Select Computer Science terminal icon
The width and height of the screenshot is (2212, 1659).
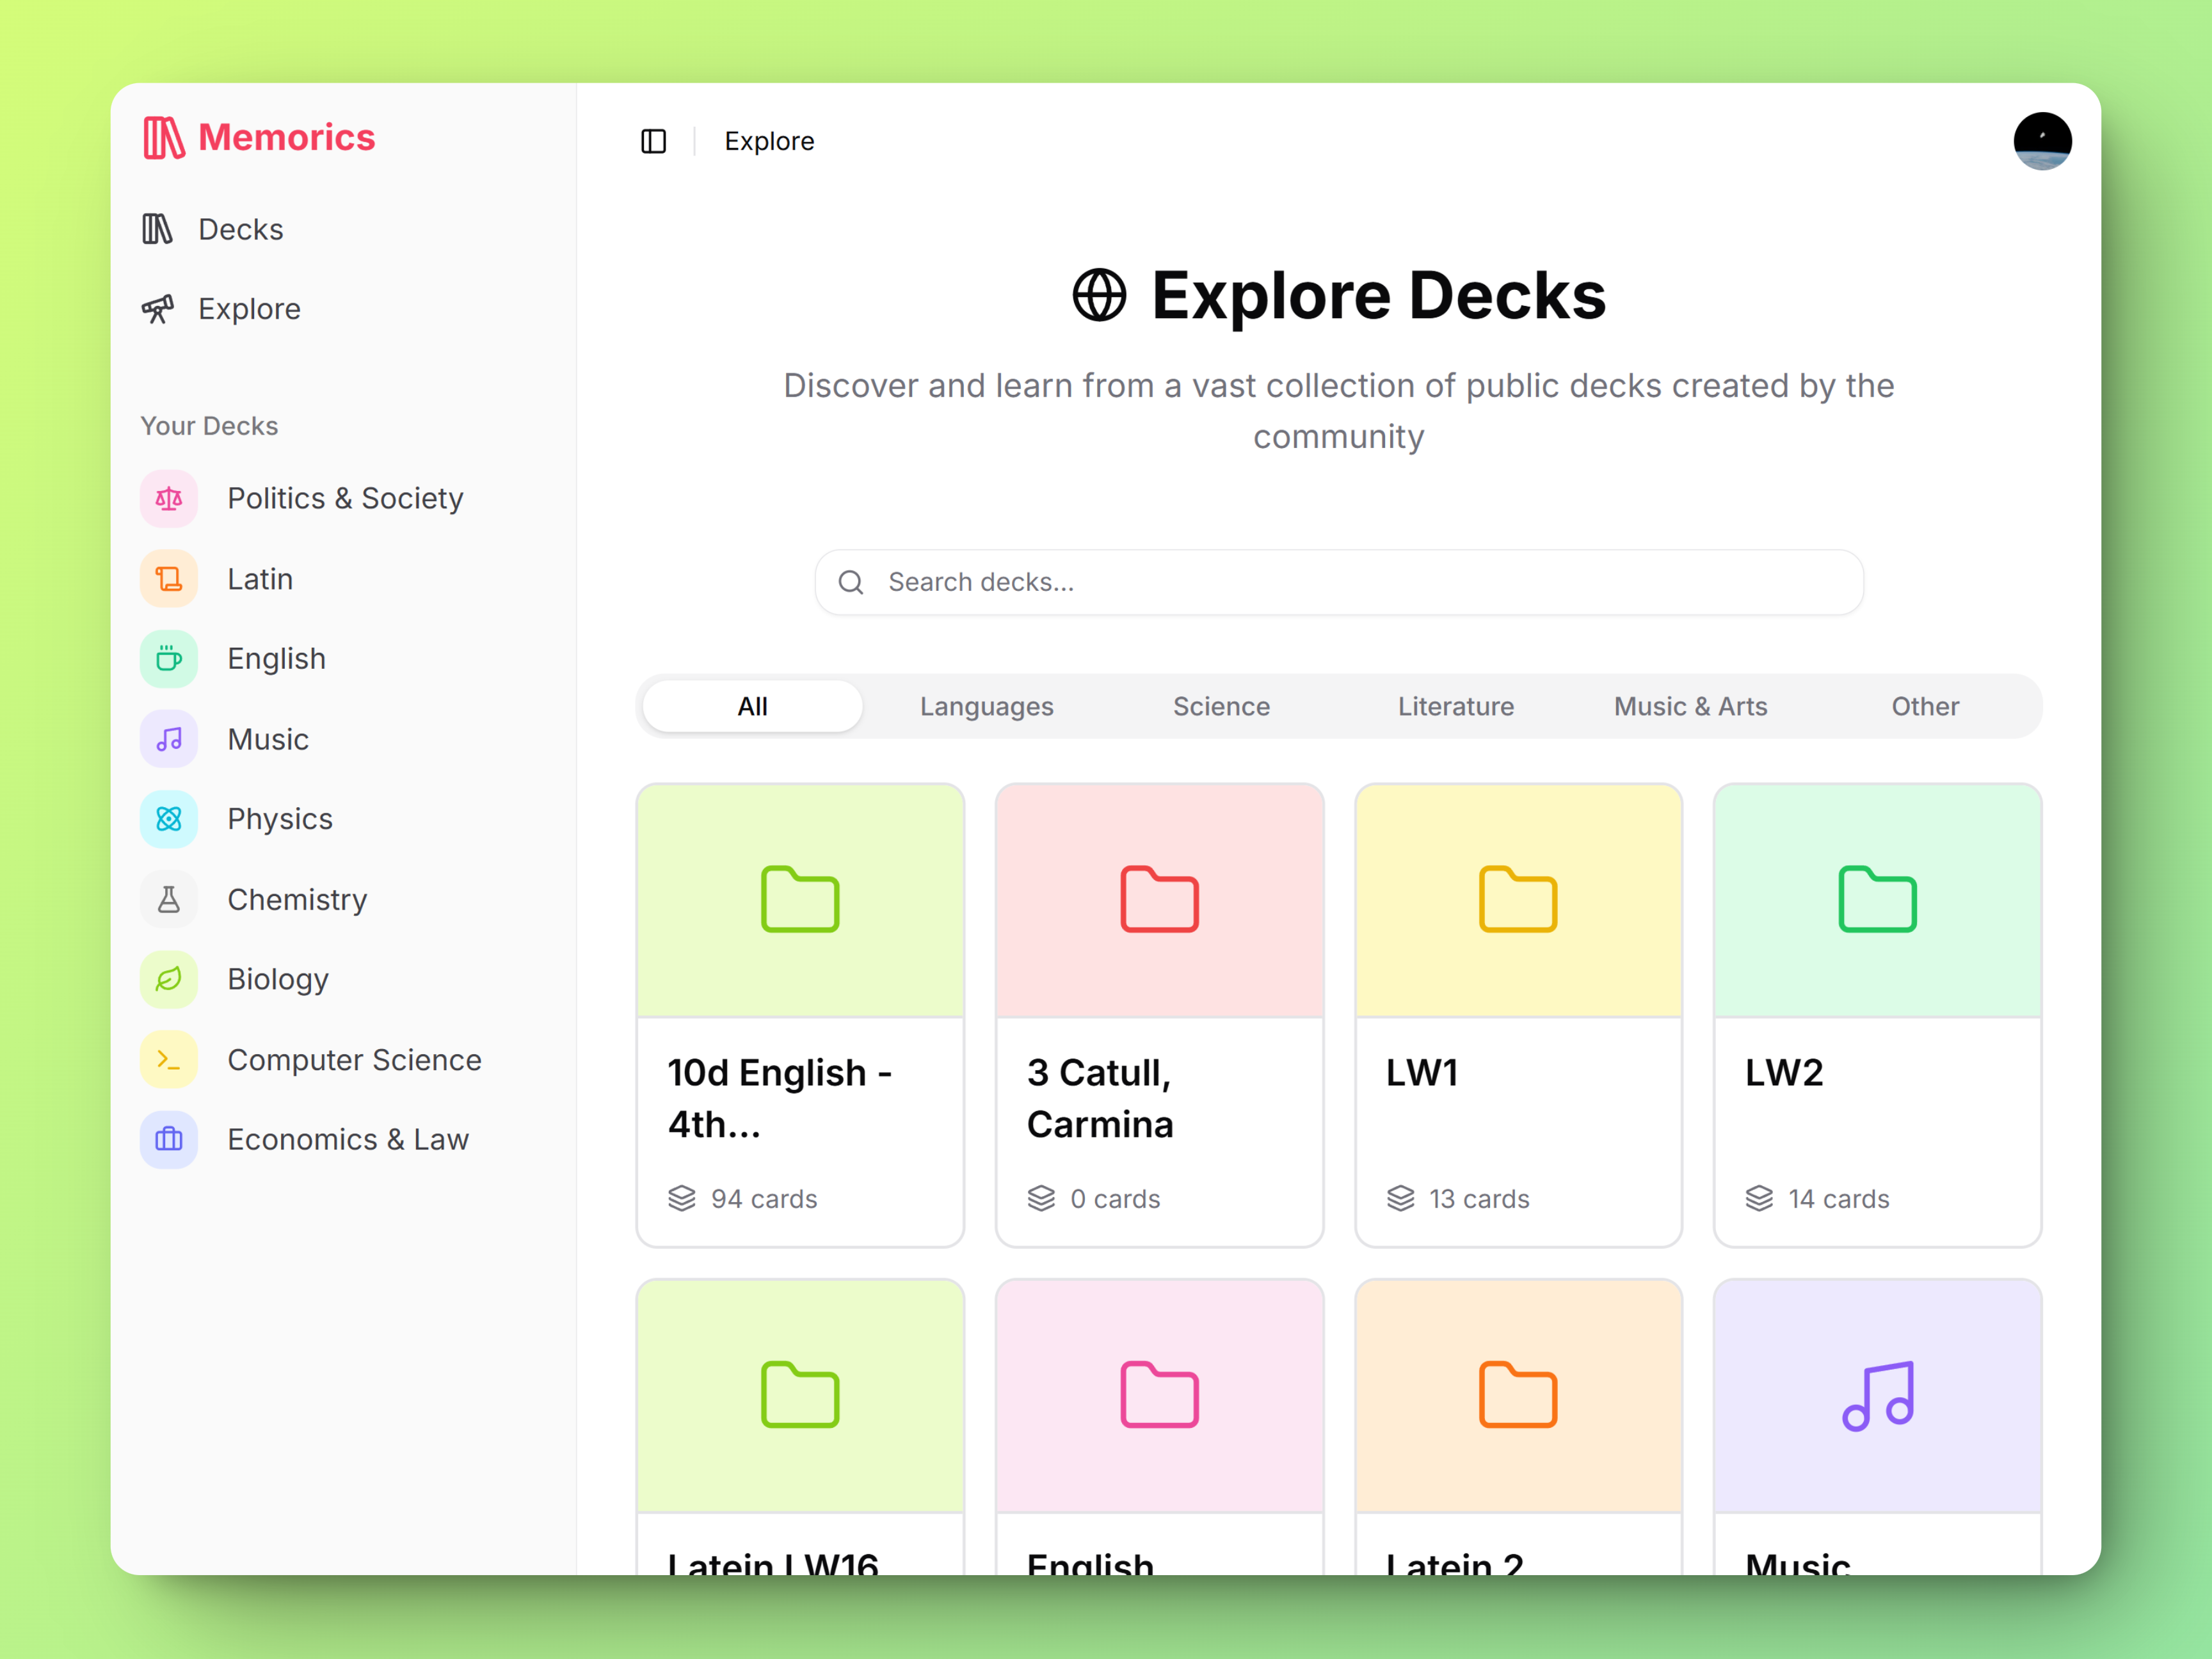tap(169, 1060)
